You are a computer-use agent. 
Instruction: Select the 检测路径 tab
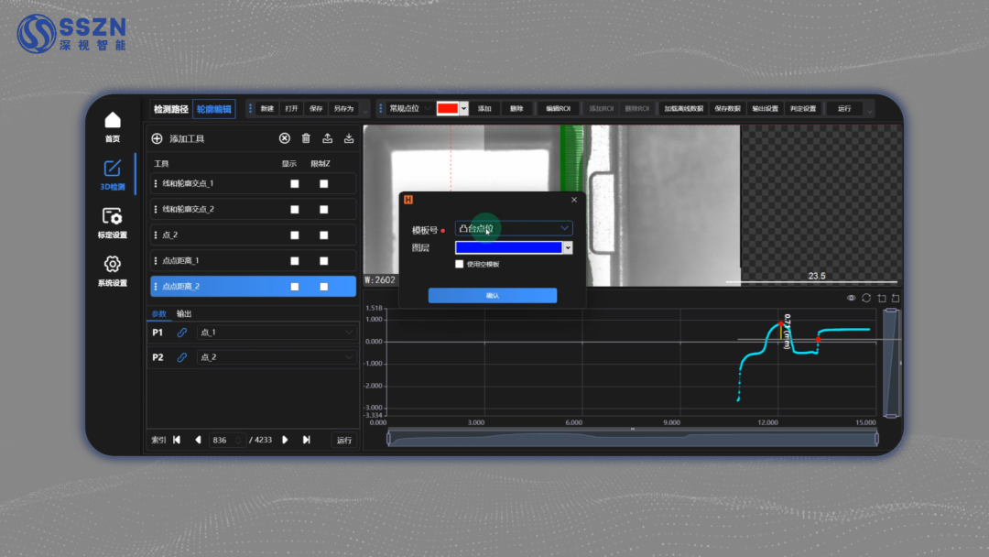[x=170, y=109]
